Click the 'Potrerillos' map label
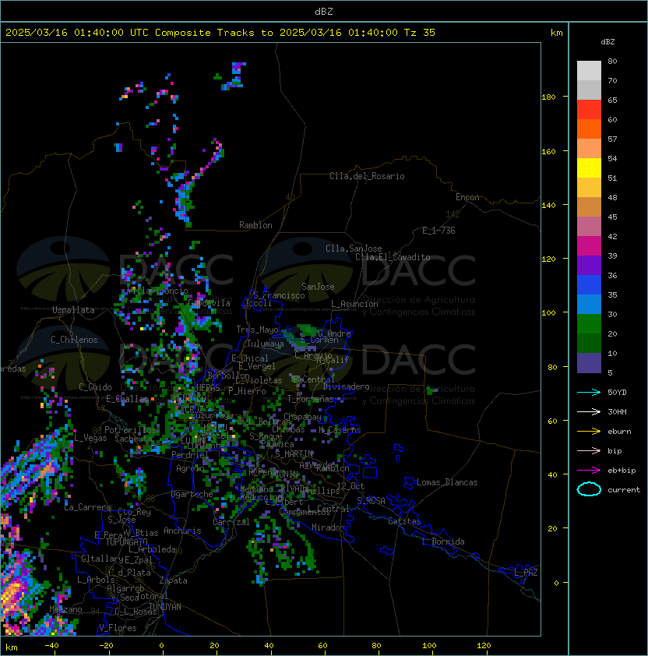The width and height of the screenshot is (648, 656). (130, 430)
